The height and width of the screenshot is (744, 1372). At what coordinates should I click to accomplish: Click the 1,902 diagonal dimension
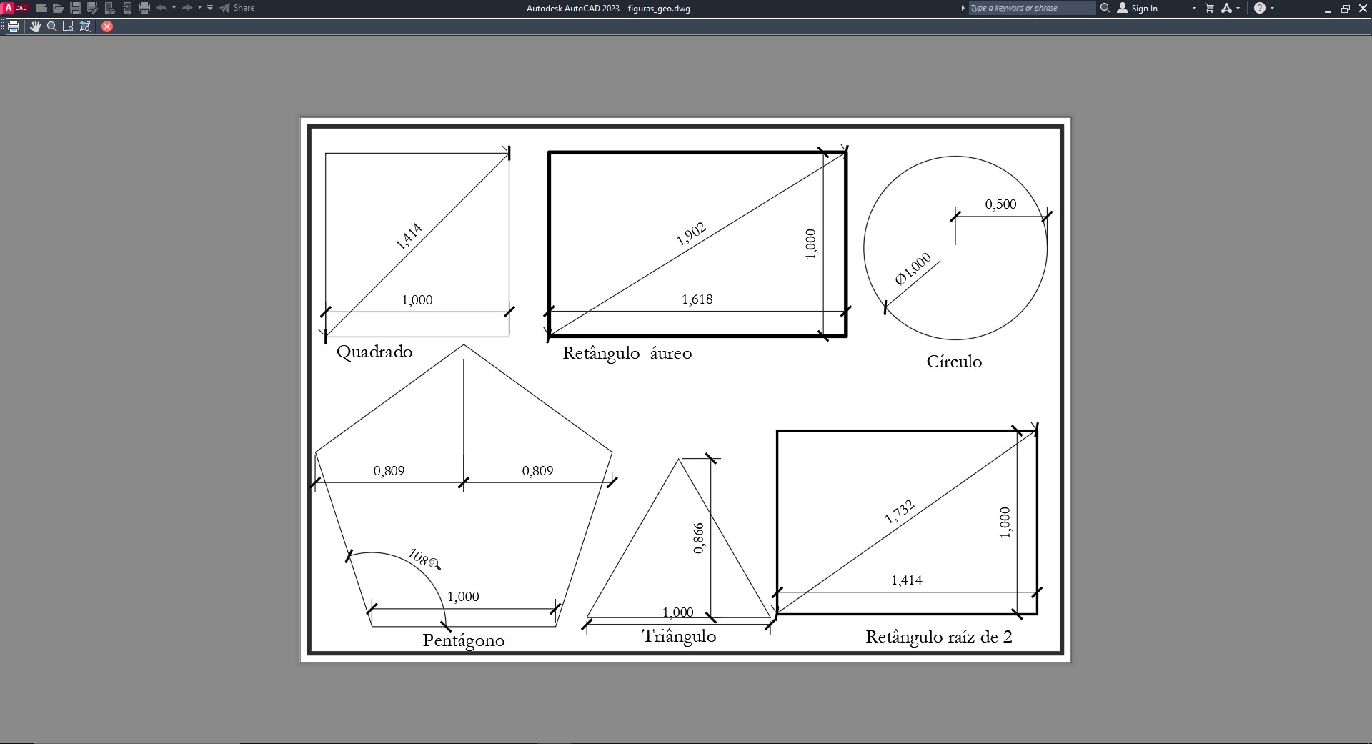click(x=691, y=234)
